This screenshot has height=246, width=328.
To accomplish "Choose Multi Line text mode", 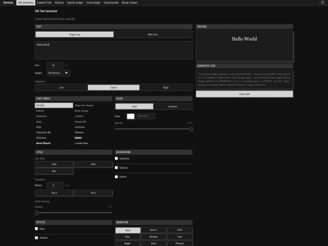I will click(x=152, y=34).
